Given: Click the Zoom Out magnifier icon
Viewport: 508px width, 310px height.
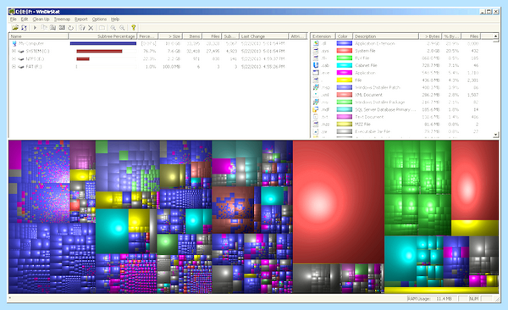Looking at the screenshot, I should point(122,28).
